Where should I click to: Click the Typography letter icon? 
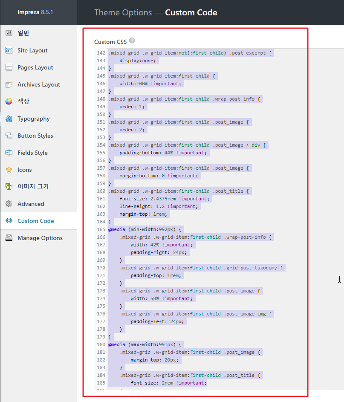[9, 119]
